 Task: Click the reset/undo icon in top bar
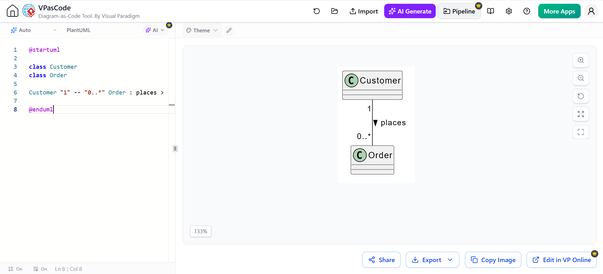(x=317, y=11)
